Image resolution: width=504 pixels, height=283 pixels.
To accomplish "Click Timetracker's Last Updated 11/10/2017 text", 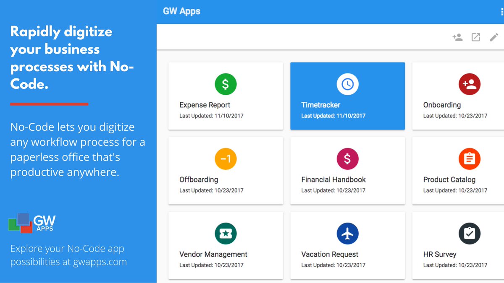I will point(333,116).
